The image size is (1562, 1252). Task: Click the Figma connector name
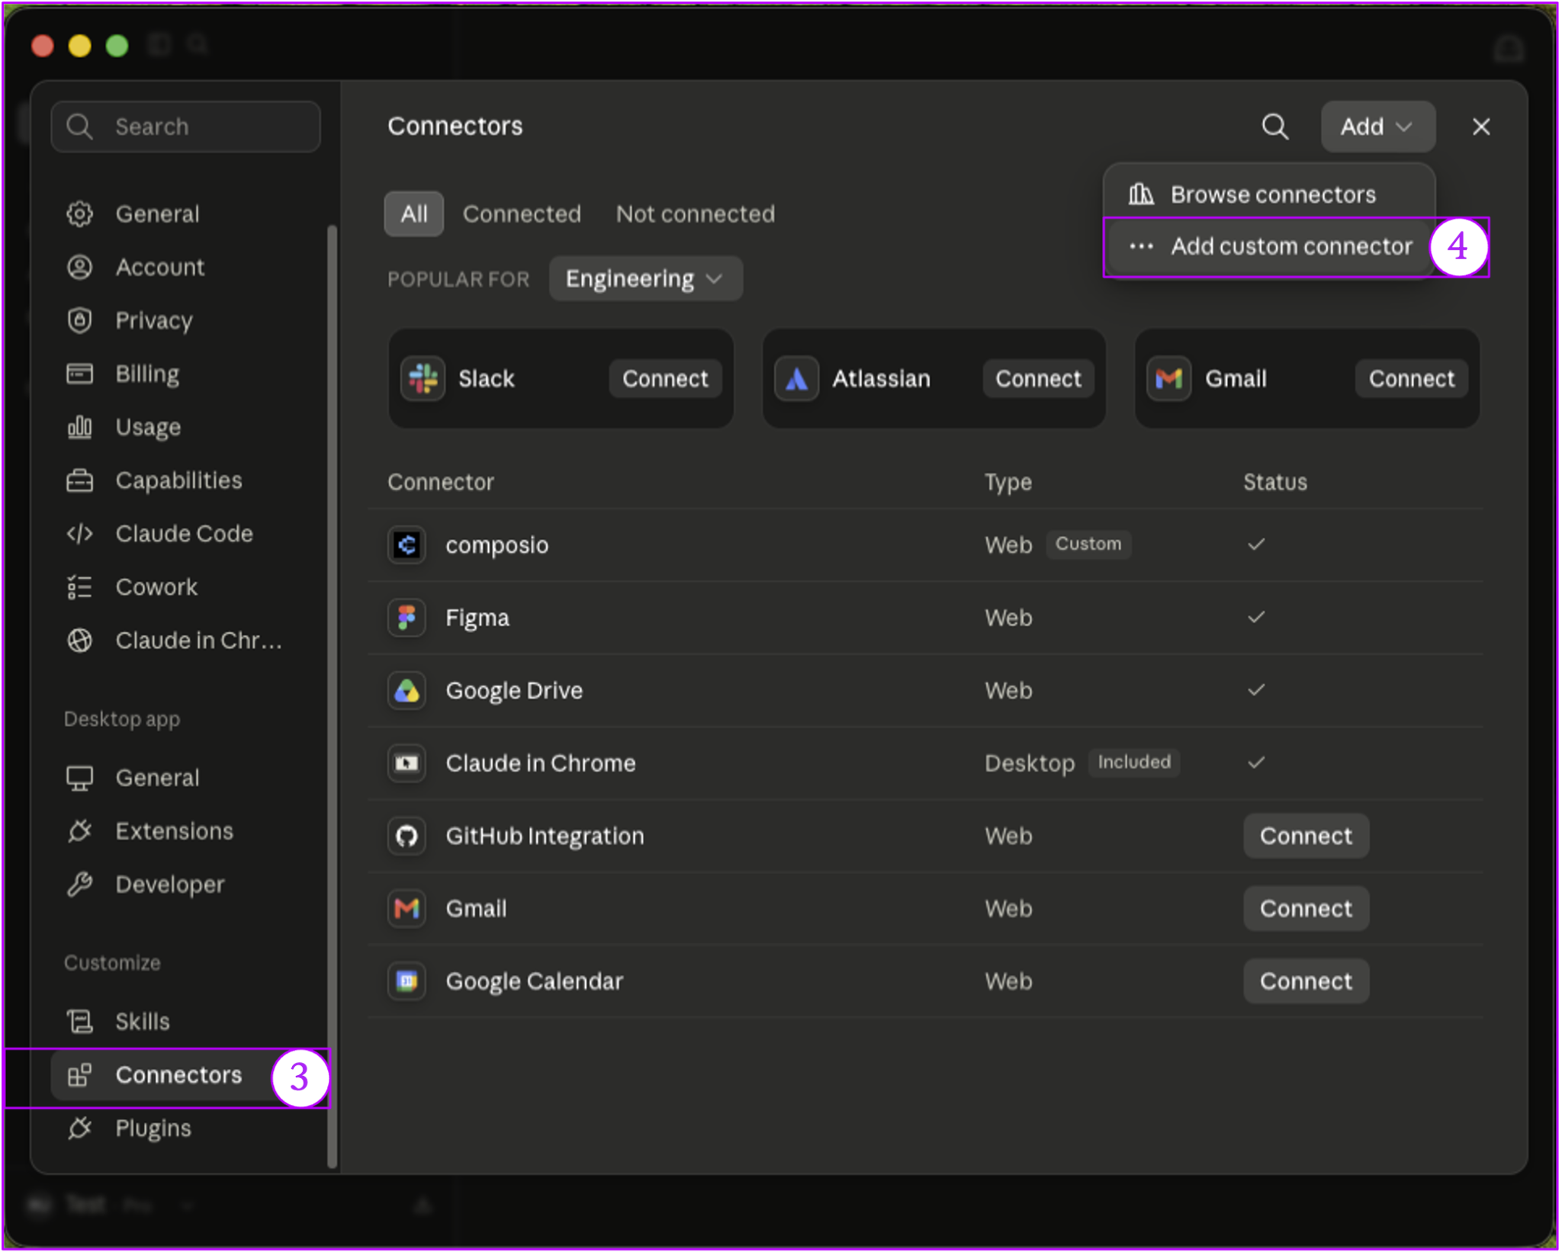click(x=477, y=618)
